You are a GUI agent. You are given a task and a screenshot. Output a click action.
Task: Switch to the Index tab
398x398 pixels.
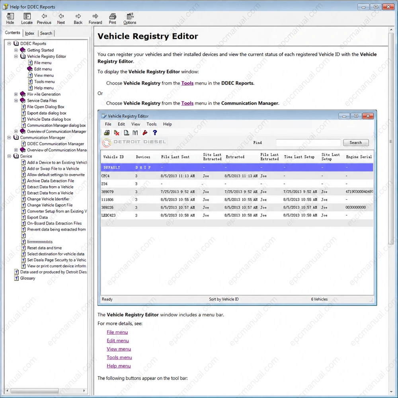[30, 33]
